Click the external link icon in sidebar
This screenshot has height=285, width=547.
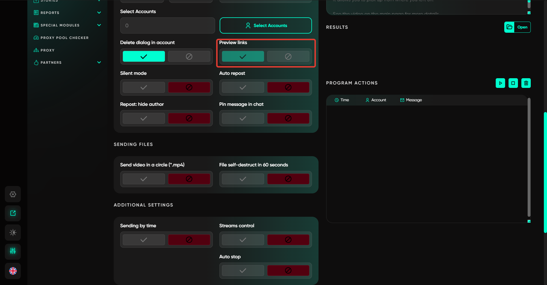(13, 213)
